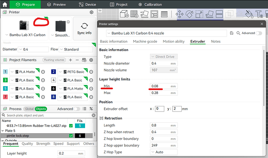Add a filament with plus icon
This screenshot has height=158, width=268.
tap(70, 60)
